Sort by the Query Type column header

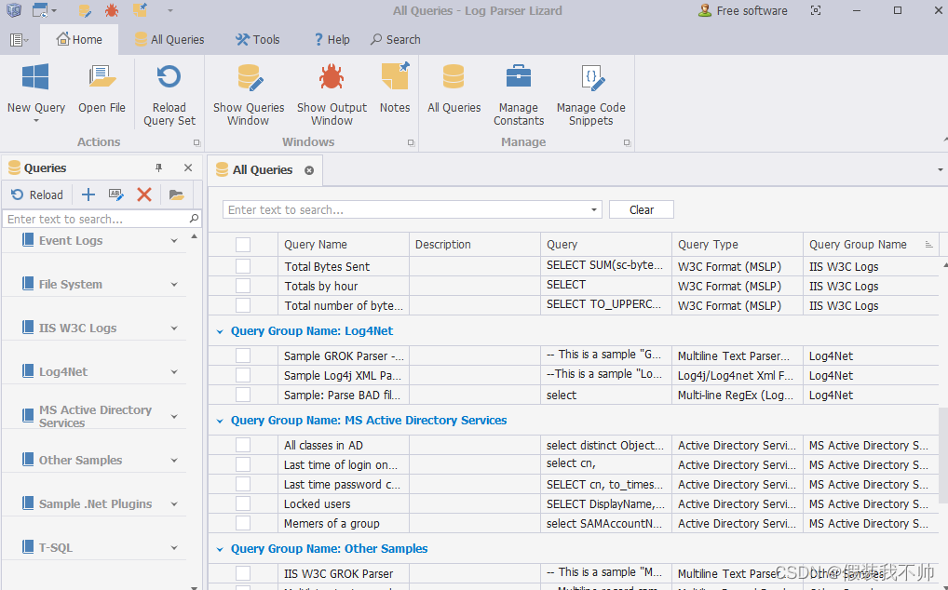tap(737, 245)
